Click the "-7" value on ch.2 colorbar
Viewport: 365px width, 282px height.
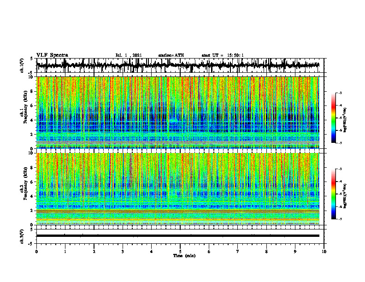(x=340, y=219)
